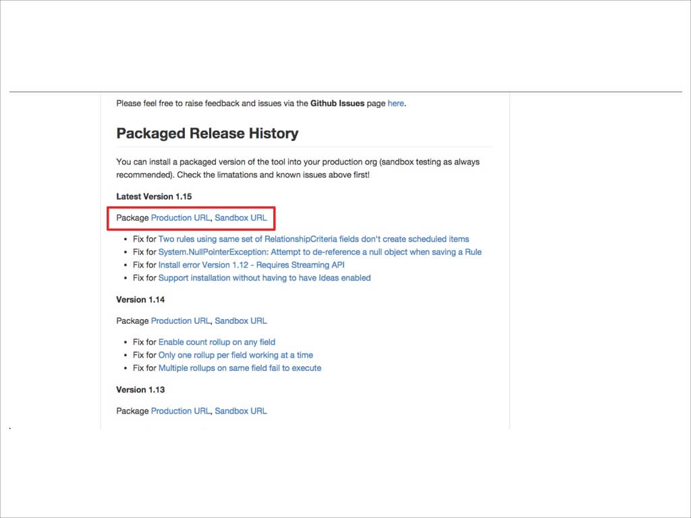Select Production URL under Version 1.13
691x518 pixels.
(180, 411)
